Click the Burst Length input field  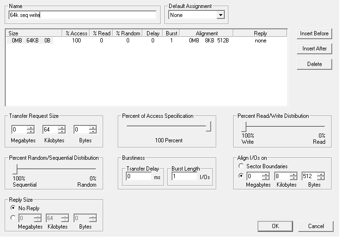coord(184,177)
